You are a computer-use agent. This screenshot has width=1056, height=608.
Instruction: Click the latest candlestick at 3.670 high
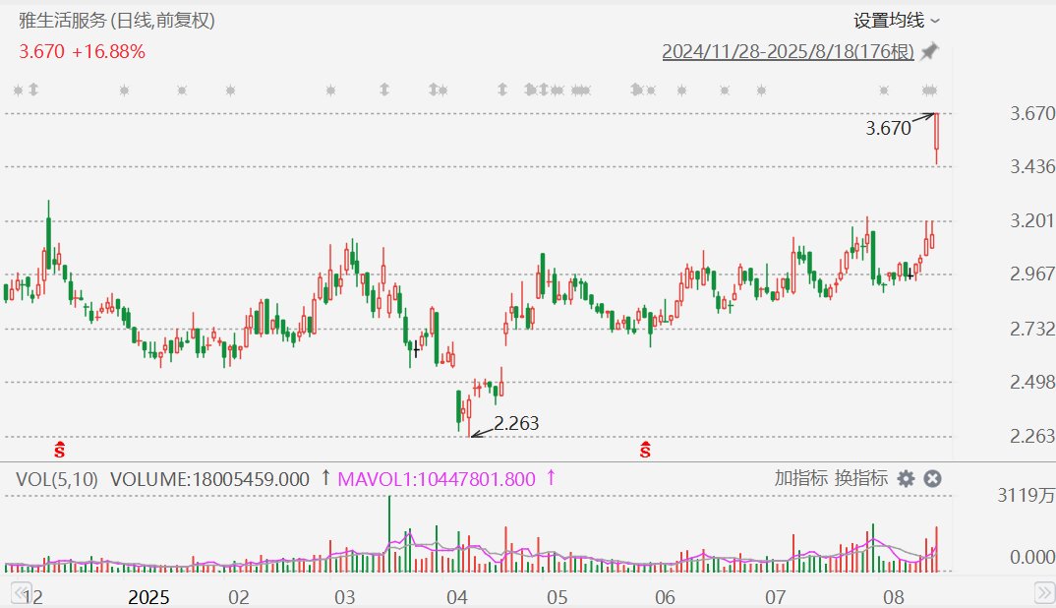click(x=937, y=138)
